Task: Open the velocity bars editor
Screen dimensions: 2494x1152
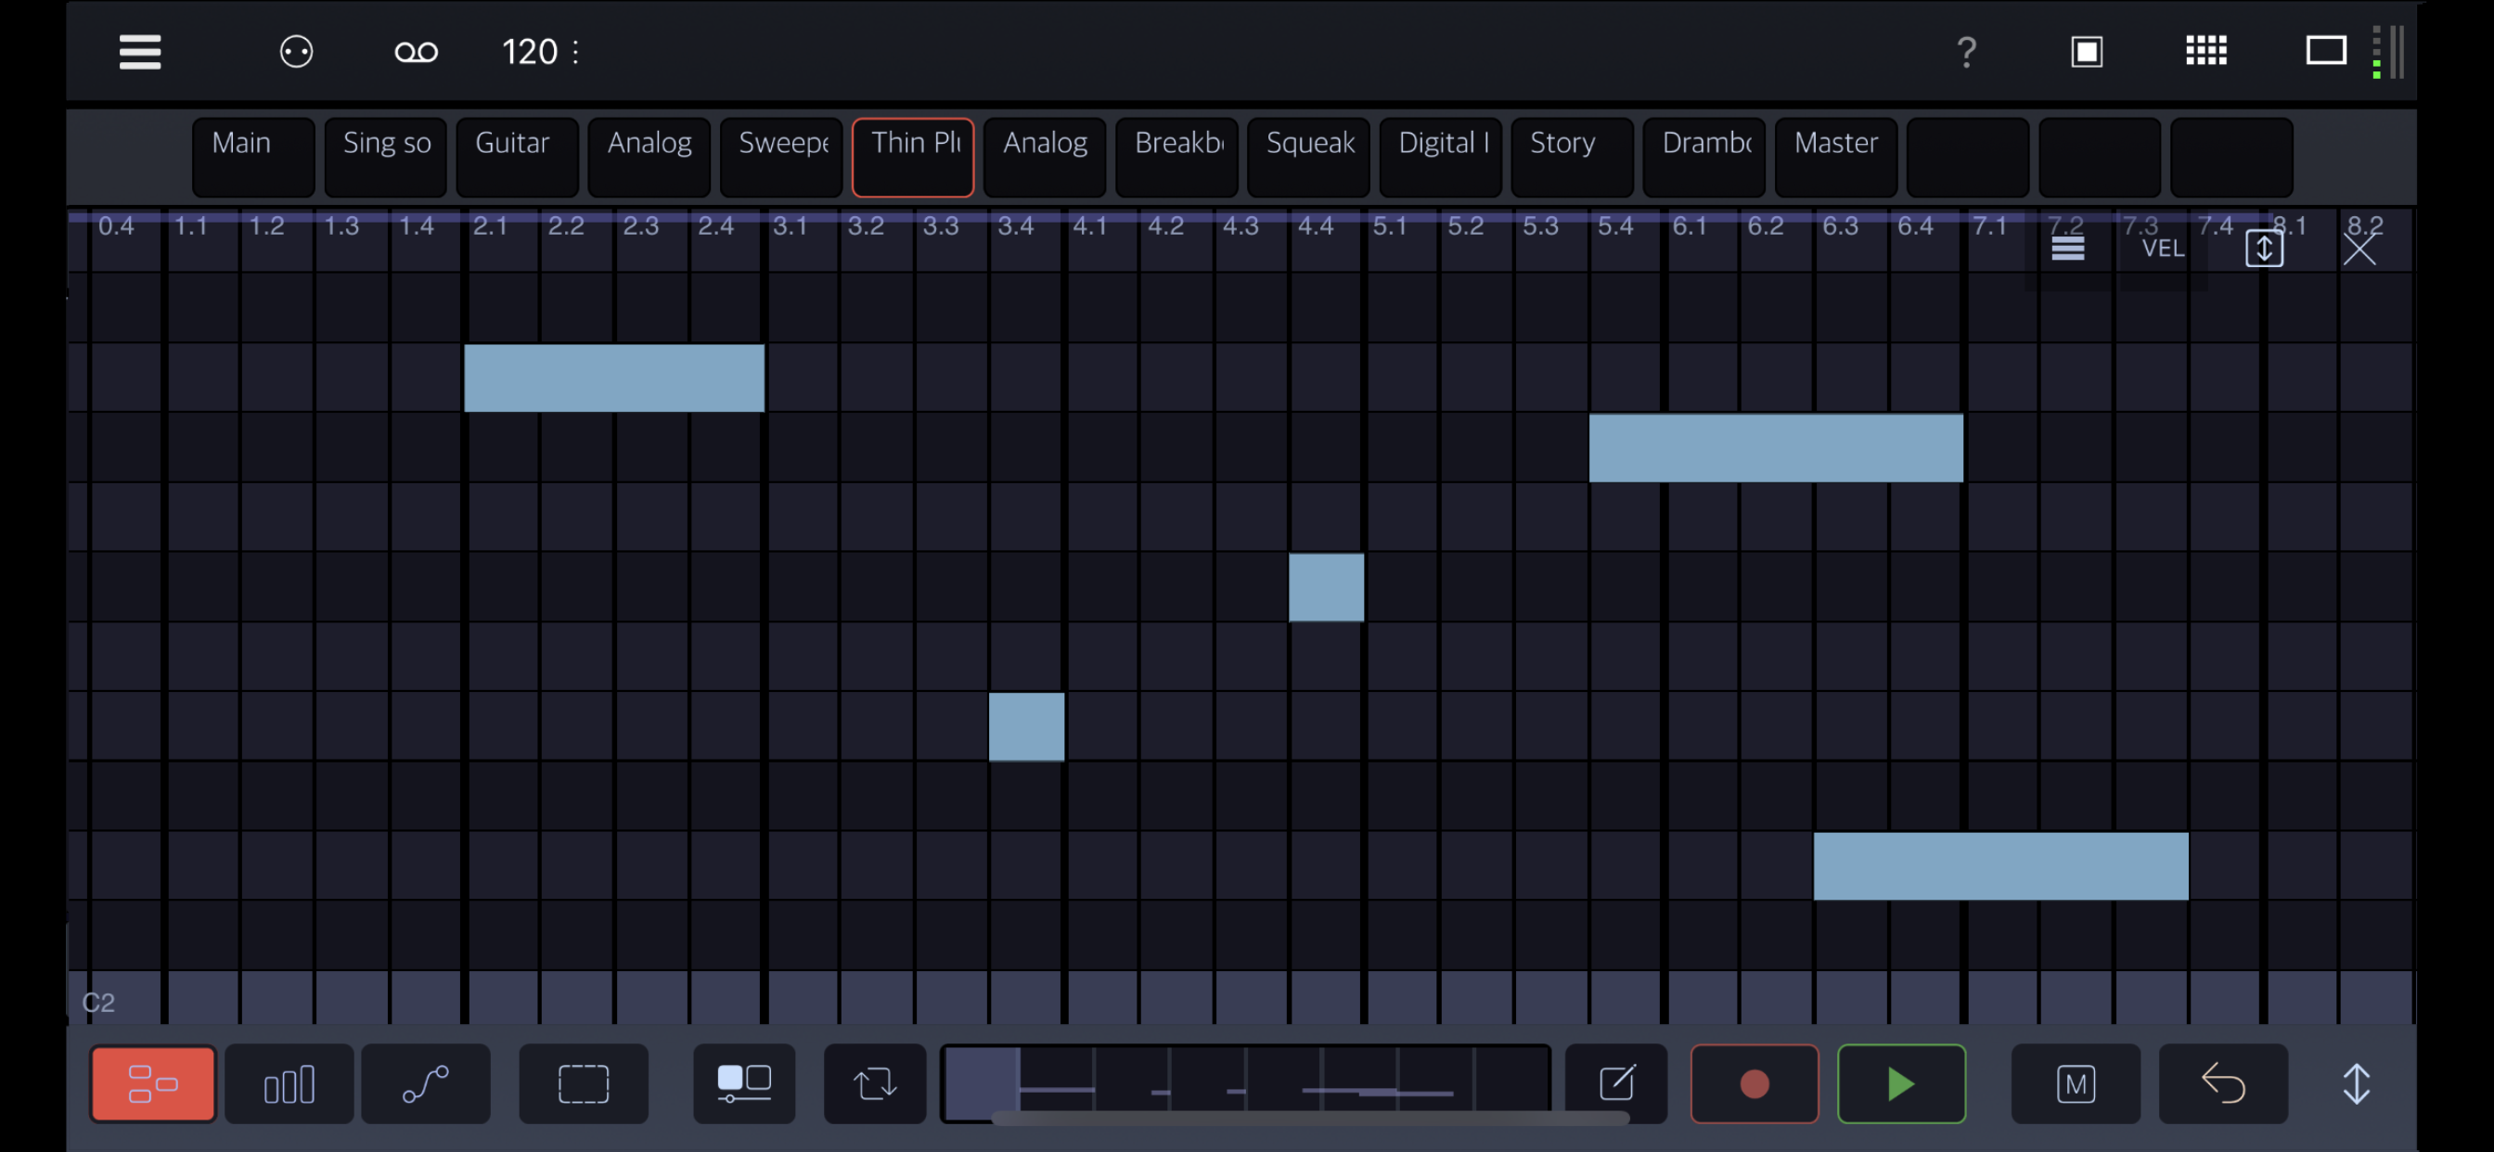Action: click(289, 1083)
